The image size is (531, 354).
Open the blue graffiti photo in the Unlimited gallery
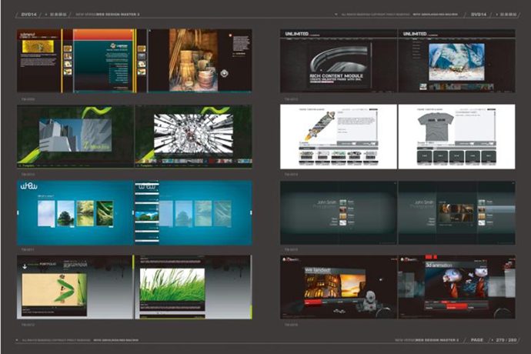[x=456, y=62]
